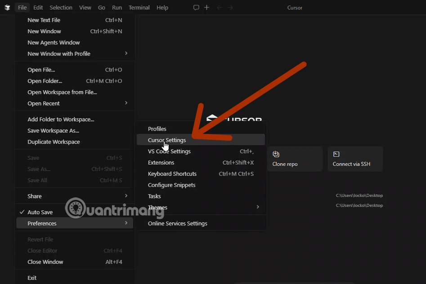
Task: Expand the Open Recent submenu
Action: (43, 103)
